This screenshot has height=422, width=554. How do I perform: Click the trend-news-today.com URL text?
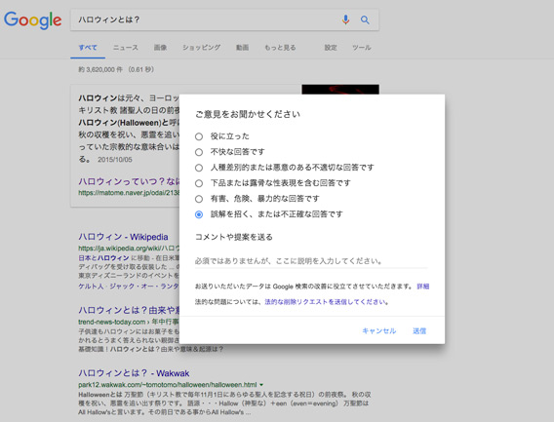pos(111,322)
